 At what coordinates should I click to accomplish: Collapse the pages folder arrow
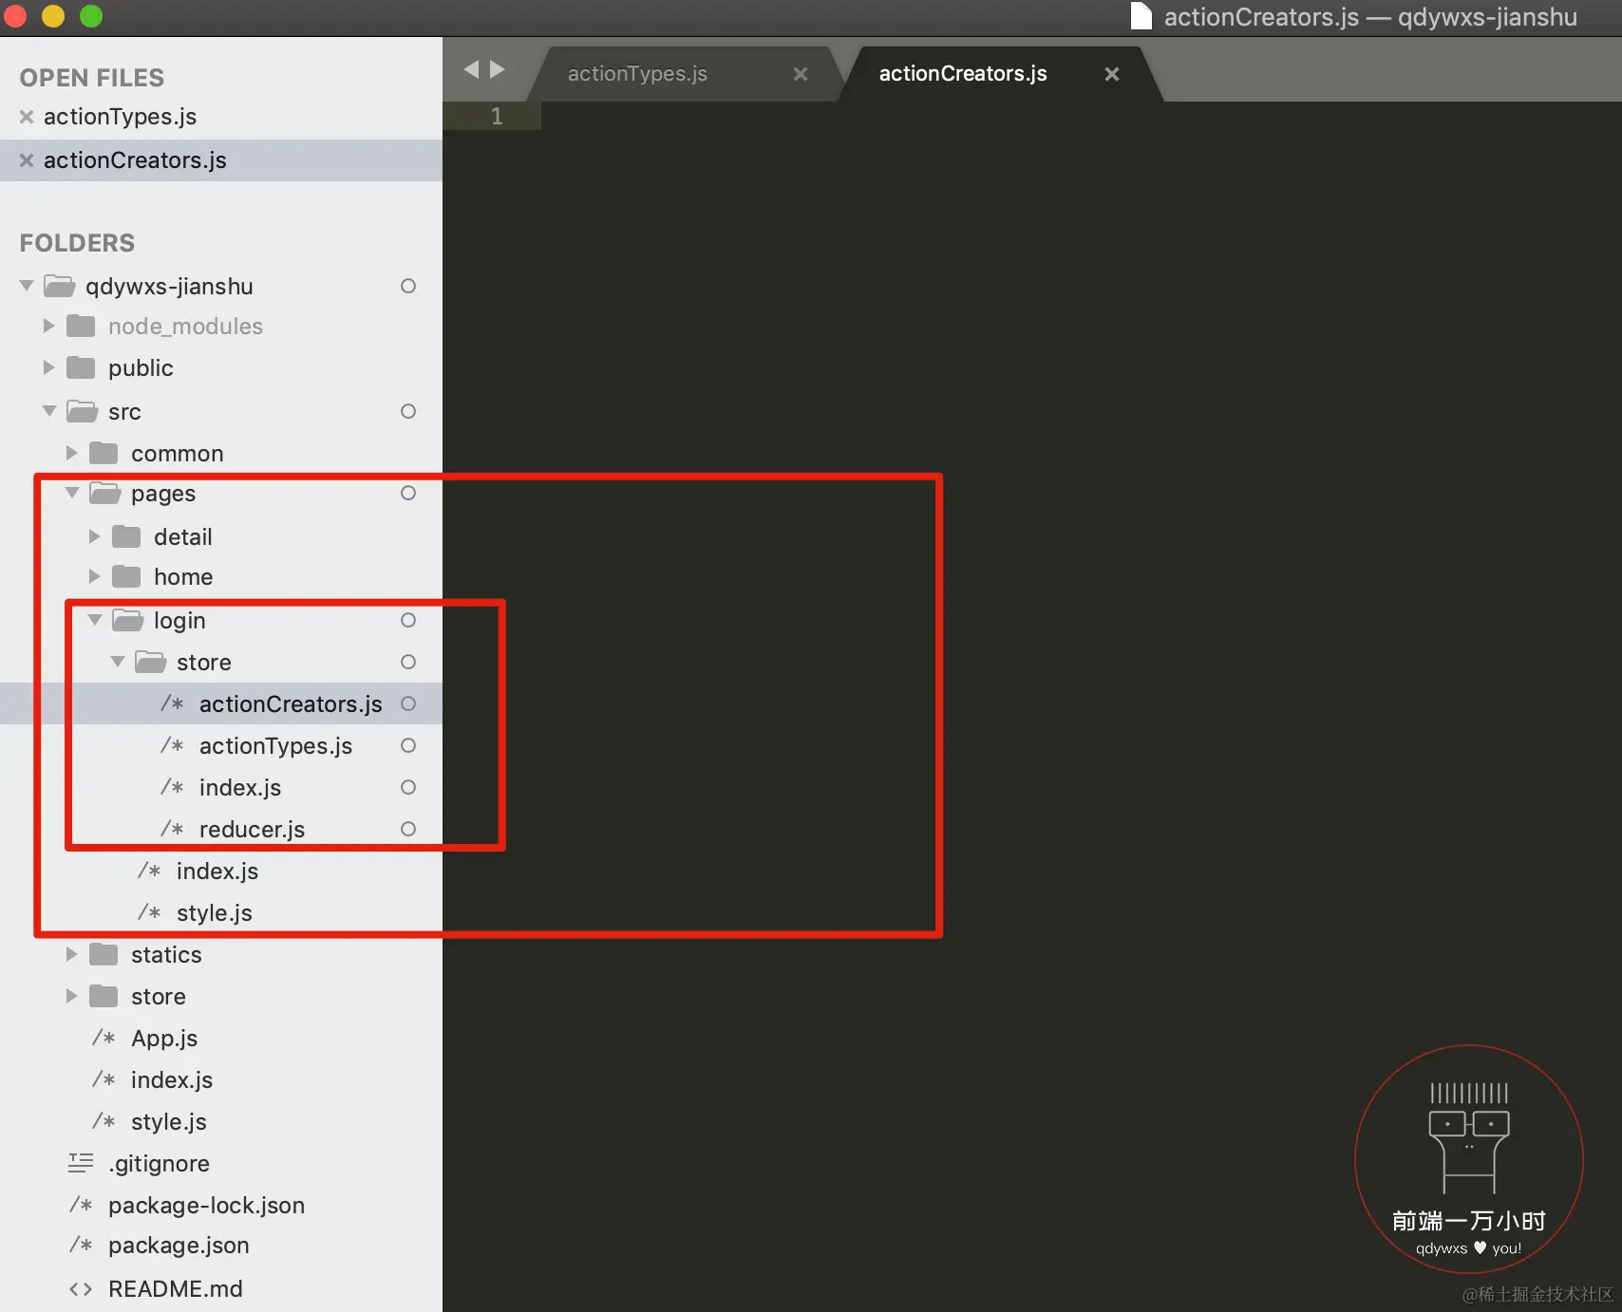pos(72,493)
